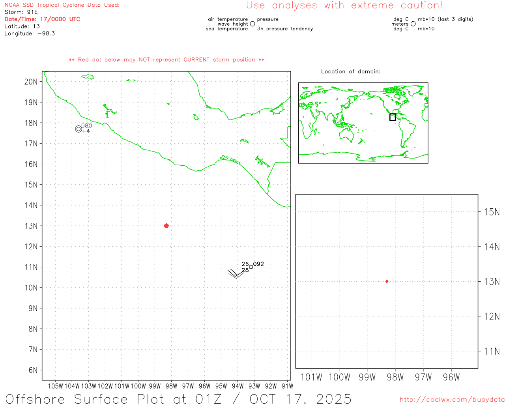This screenshot has height=404, width=505.
Task: Click the black domain rectangle on world map
Action: point(393,117)
